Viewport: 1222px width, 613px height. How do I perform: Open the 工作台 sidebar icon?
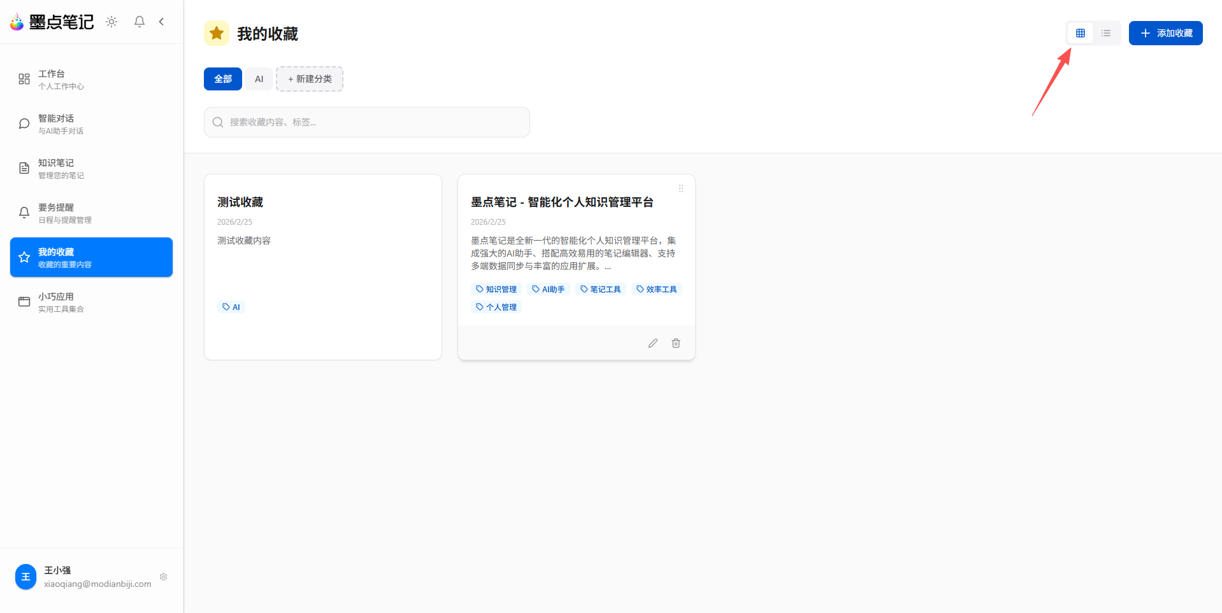tap(24, 78)
